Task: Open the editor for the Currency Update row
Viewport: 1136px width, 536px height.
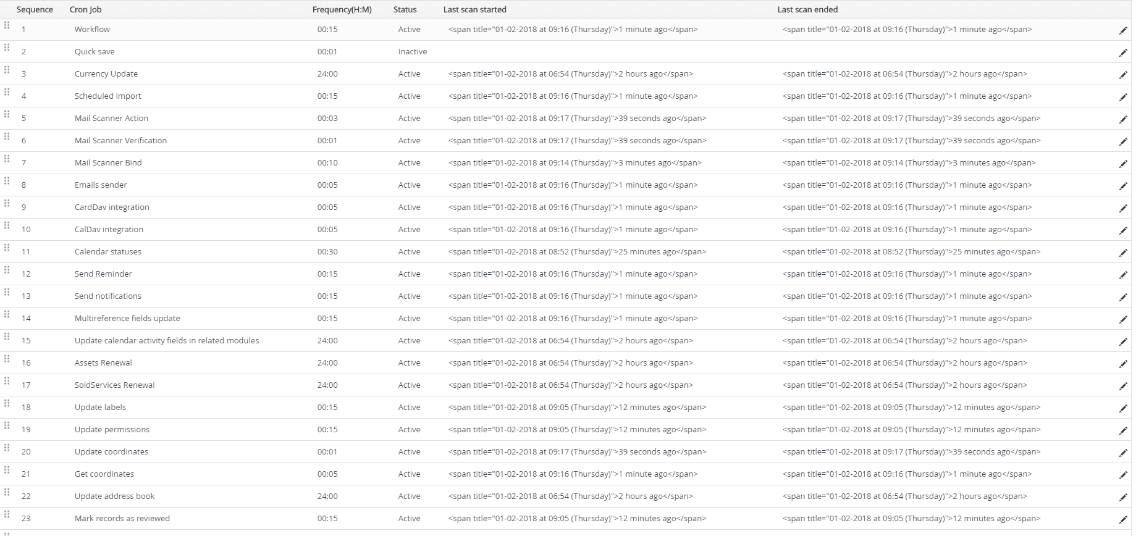Action: click(1123, 75)
